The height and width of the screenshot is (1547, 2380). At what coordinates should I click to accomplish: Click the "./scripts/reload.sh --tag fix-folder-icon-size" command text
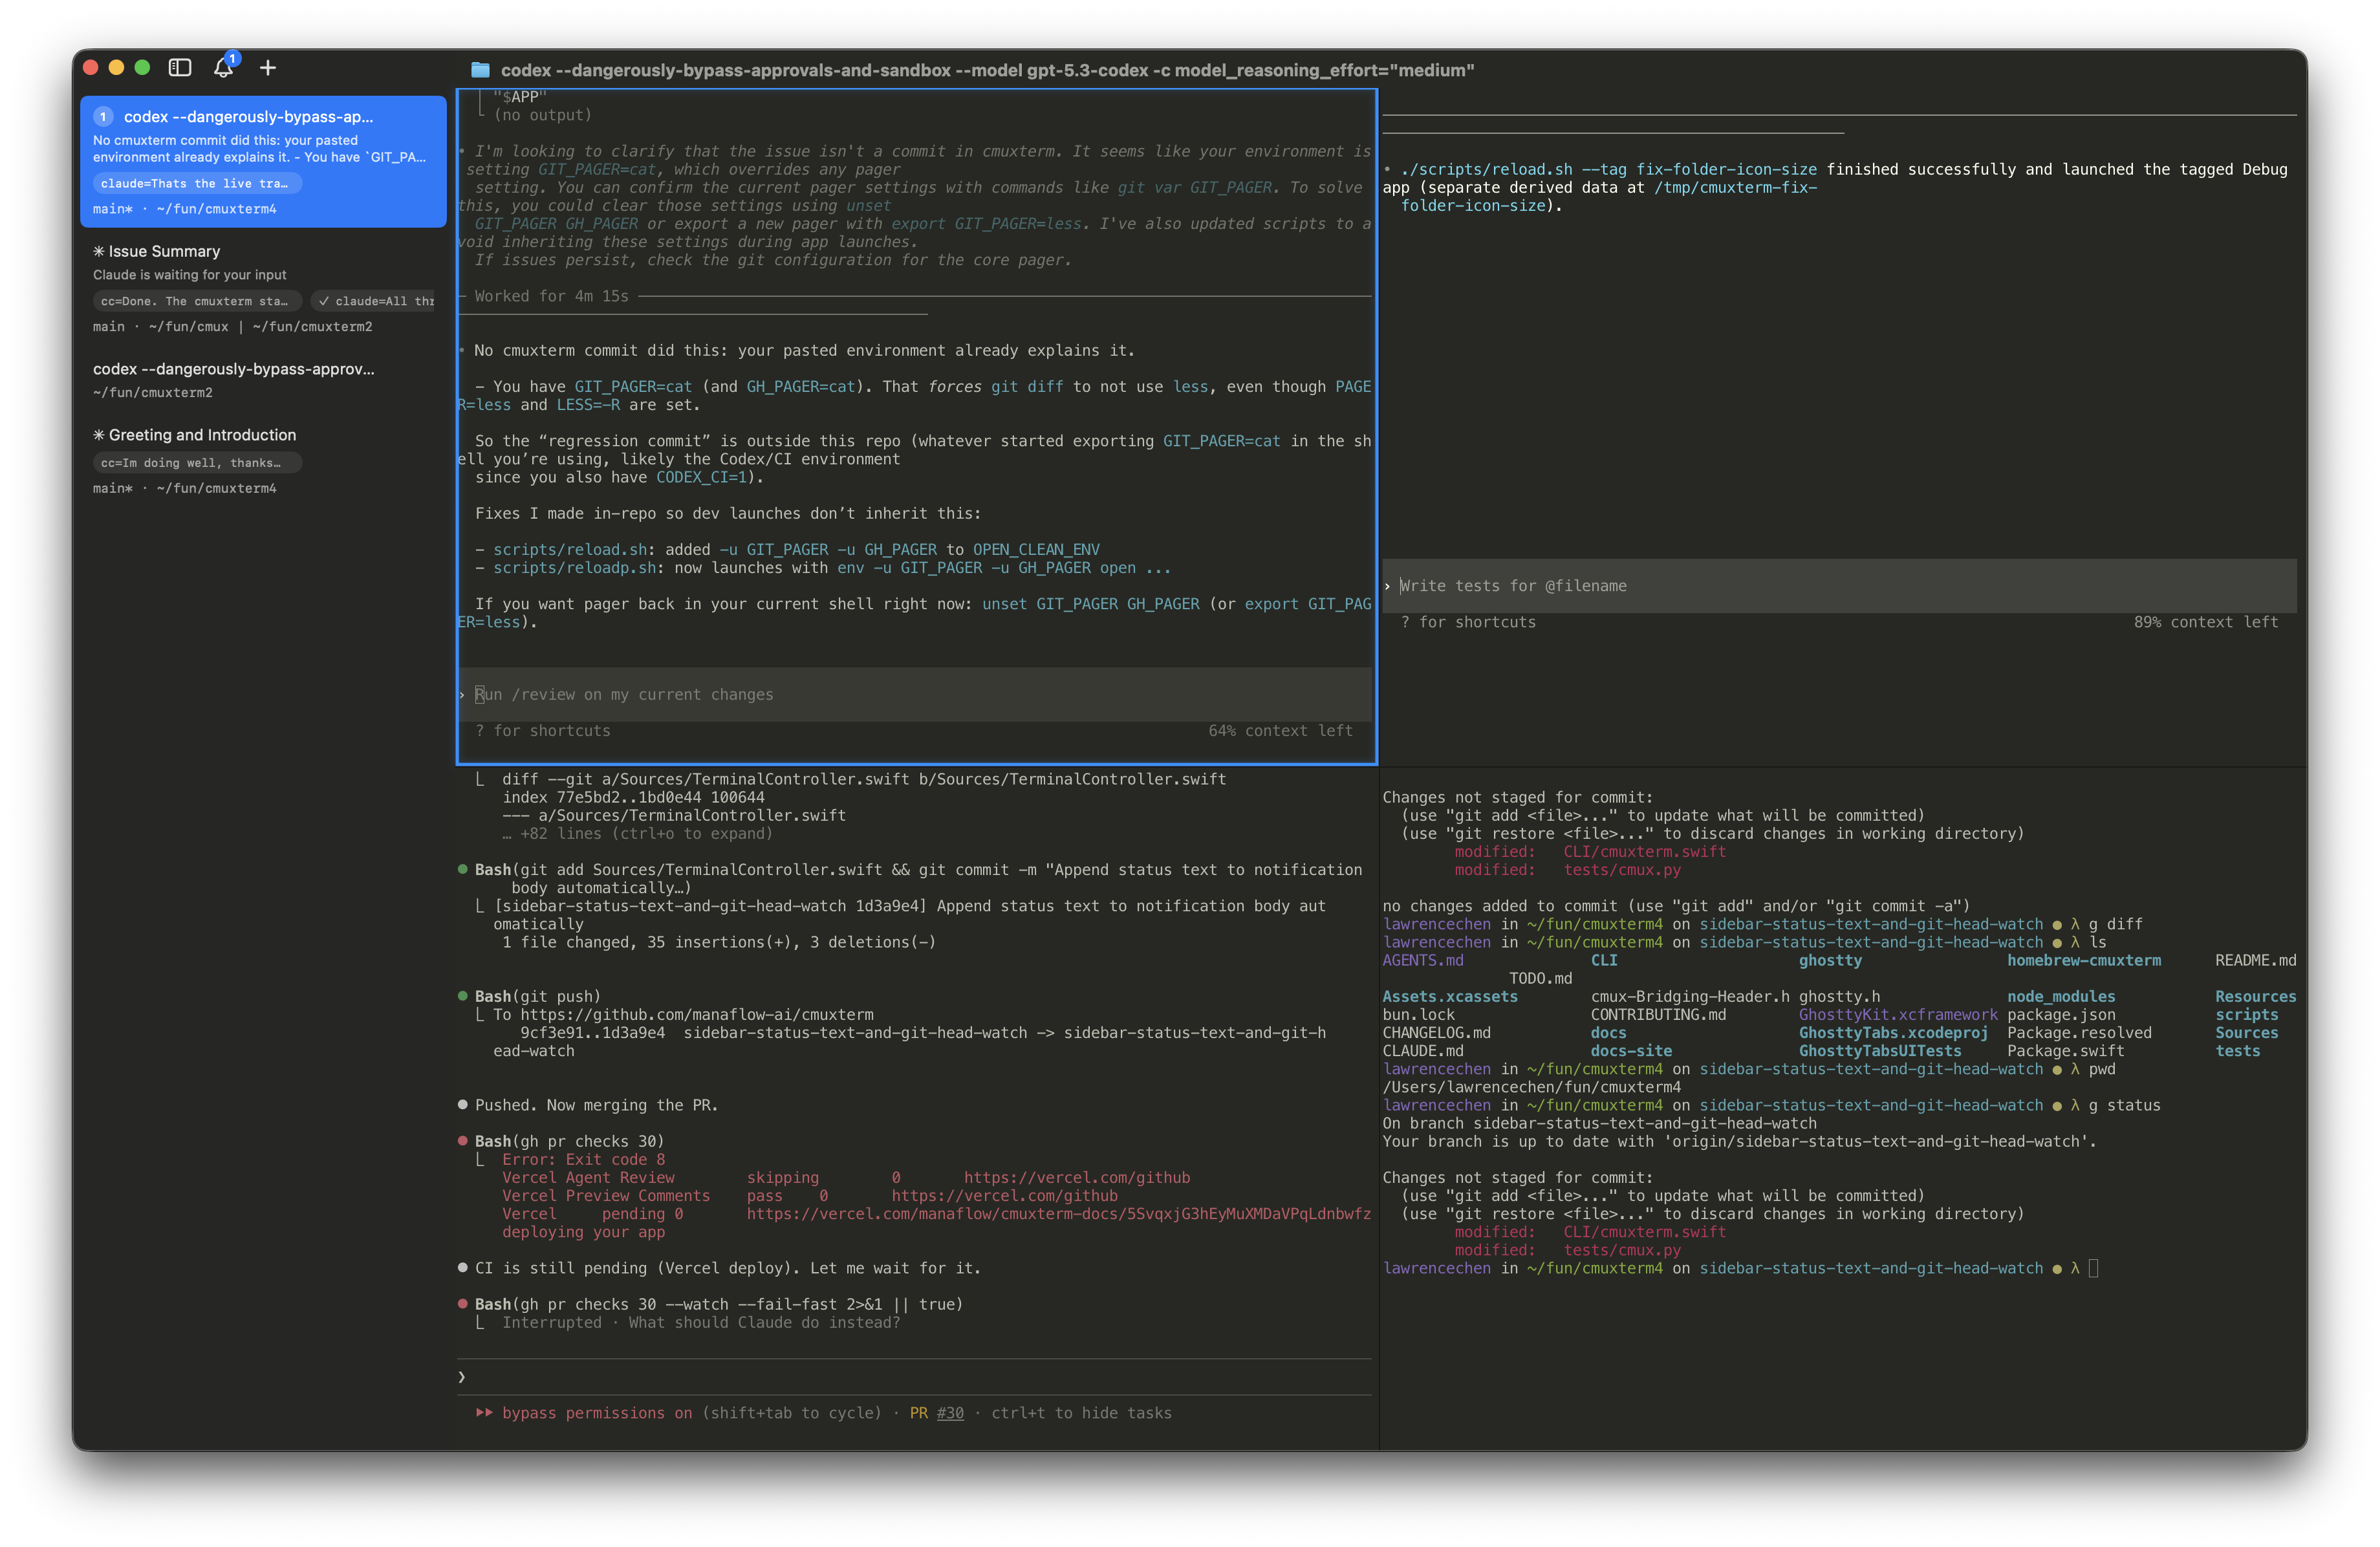point(1609,170)
